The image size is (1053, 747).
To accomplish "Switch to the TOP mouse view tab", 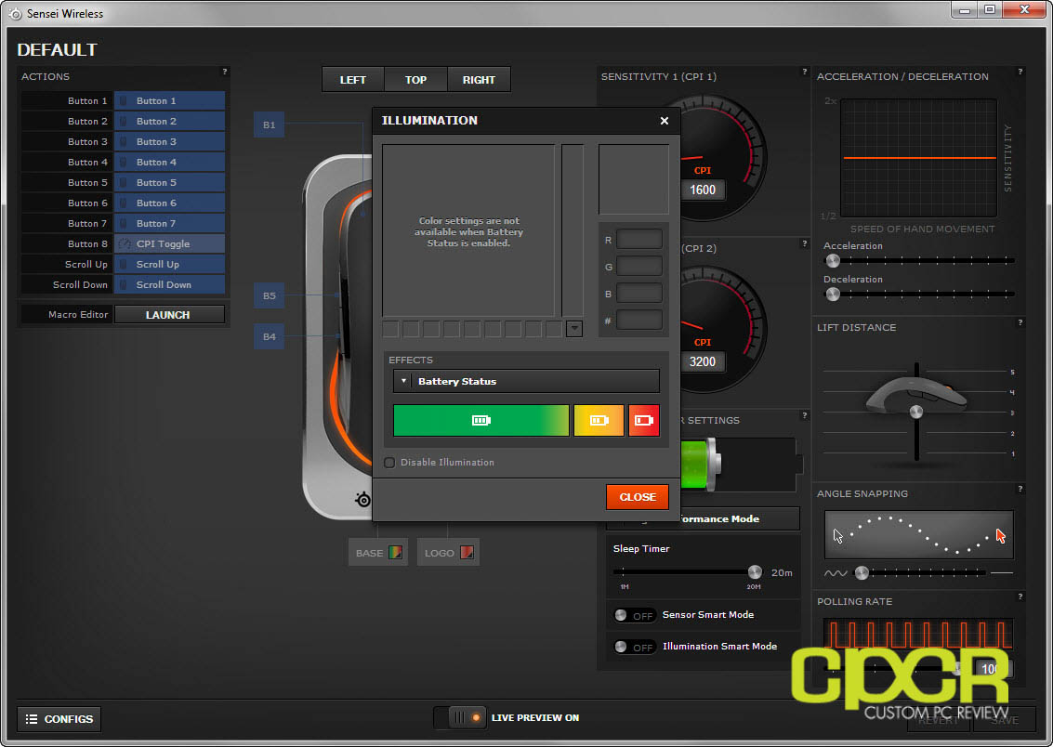I will (415, 80).
